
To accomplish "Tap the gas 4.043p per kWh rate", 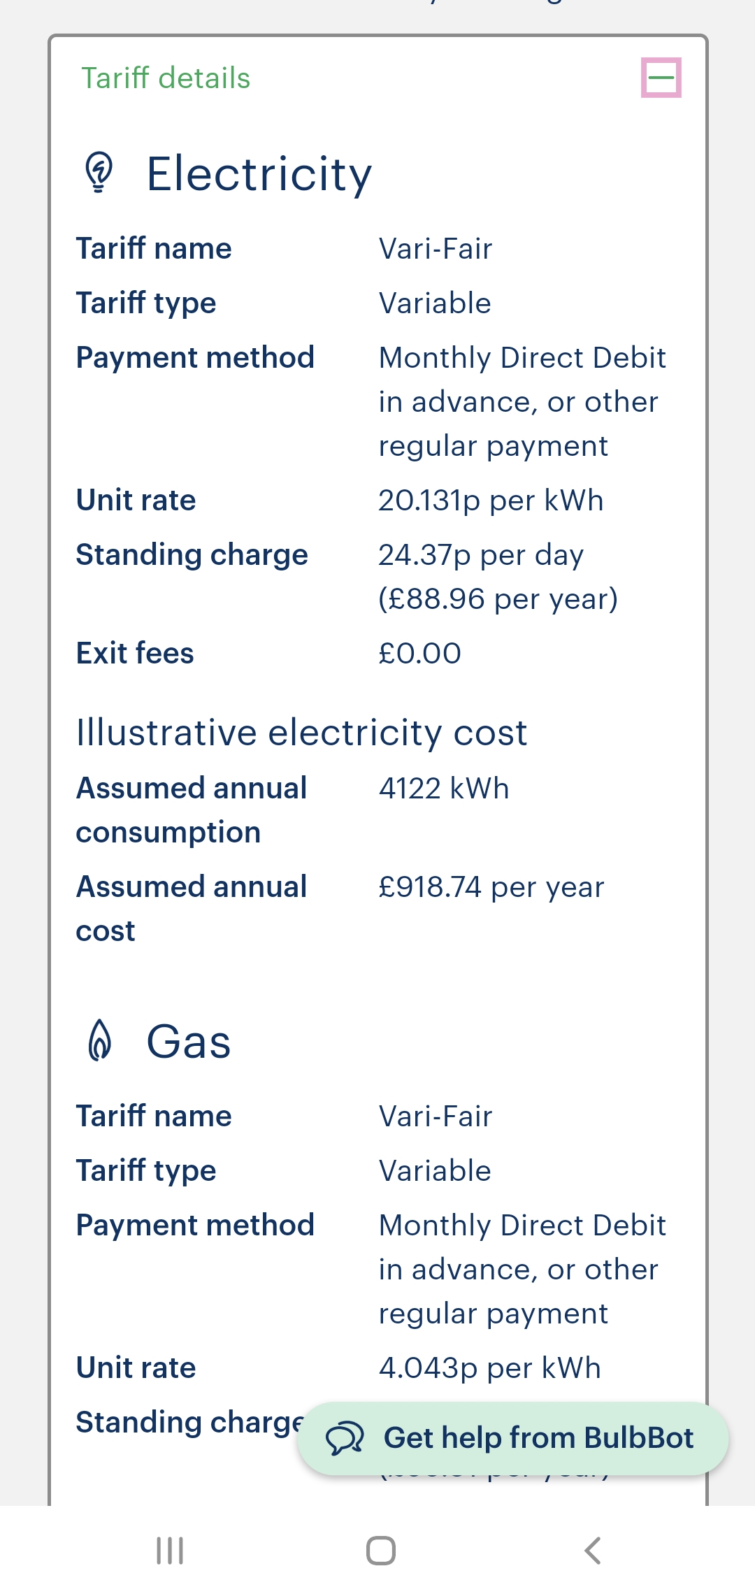I will [x=489, y=1368].
